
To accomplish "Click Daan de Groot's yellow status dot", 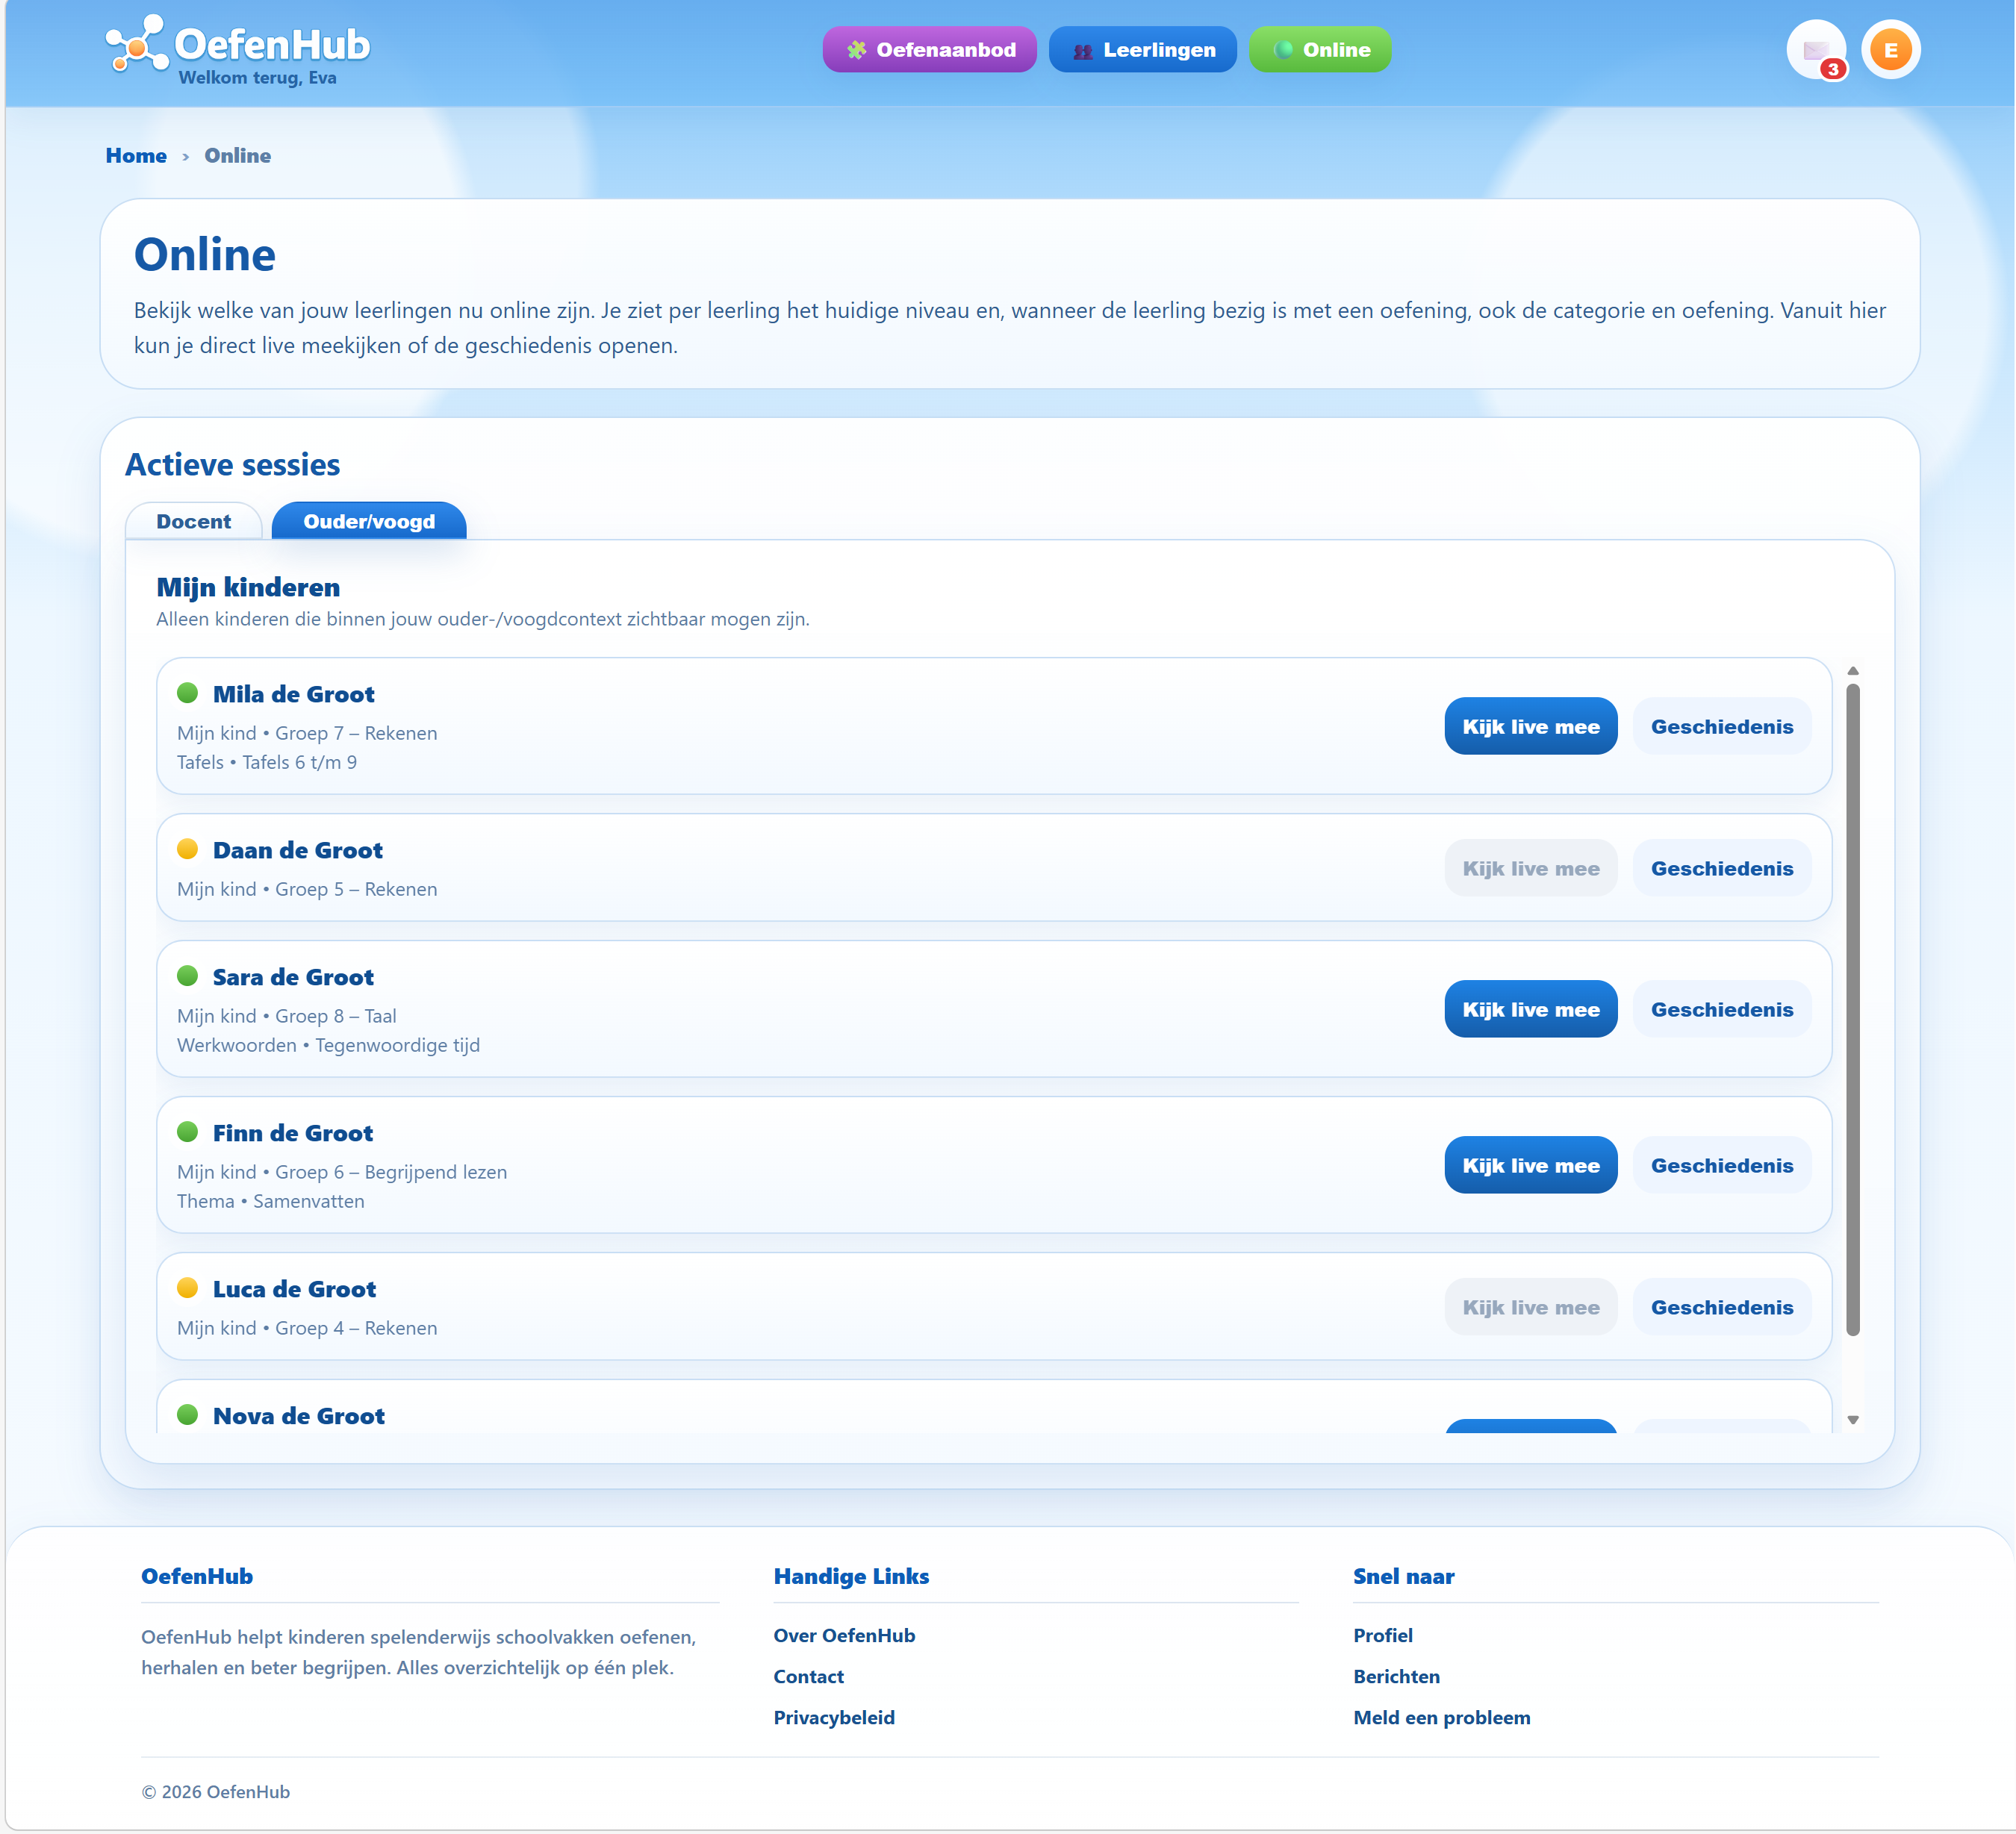I will click(x=187, y=849).
